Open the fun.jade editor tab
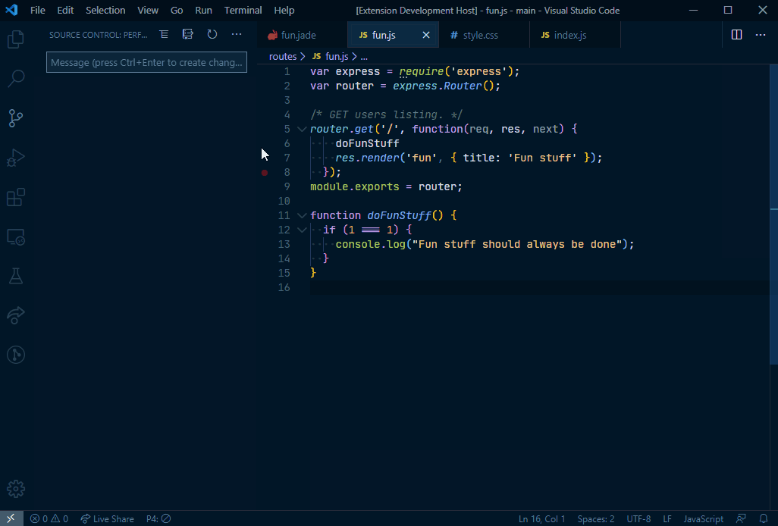Viewport: 778px width, 526px height. 298,34
